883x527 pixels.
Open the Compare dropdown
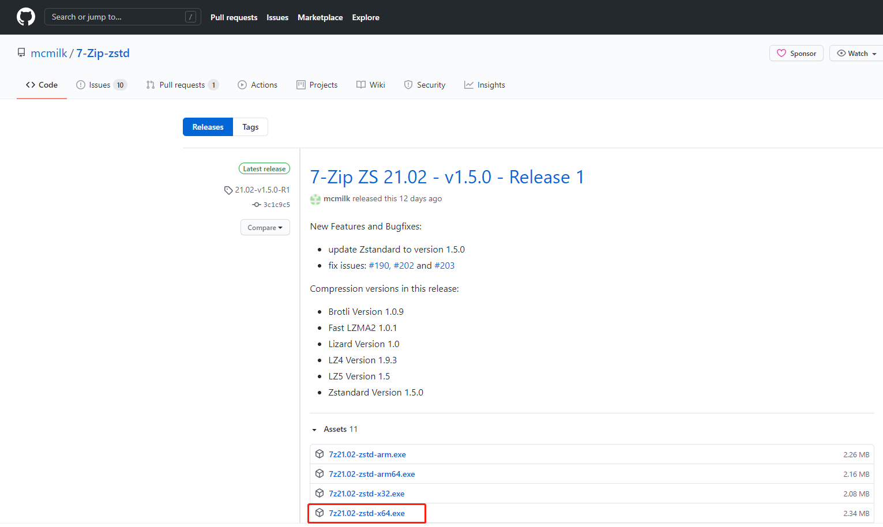[x=265, y=227]
